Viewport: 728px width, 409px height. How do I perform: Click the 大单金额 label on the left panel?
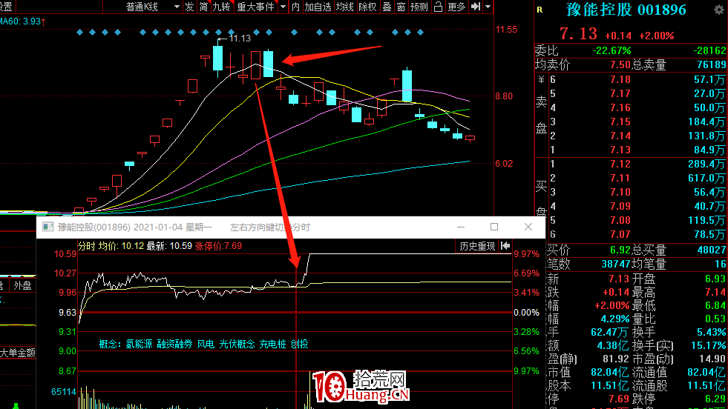tap(18, 353)
